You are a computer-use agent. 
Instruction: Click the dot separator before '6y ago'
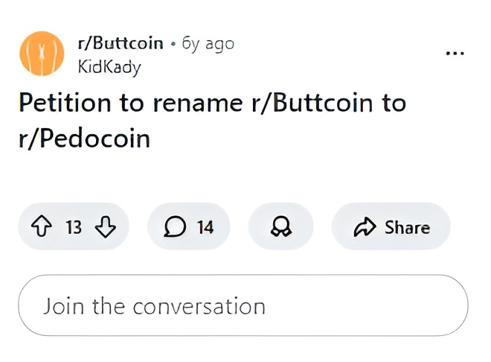tap(173, 44)
